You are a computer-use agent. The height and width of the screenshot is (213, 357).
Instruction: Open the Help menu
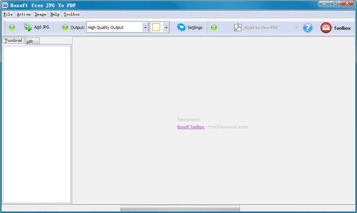pyautogui.click(x=55, y=14)
